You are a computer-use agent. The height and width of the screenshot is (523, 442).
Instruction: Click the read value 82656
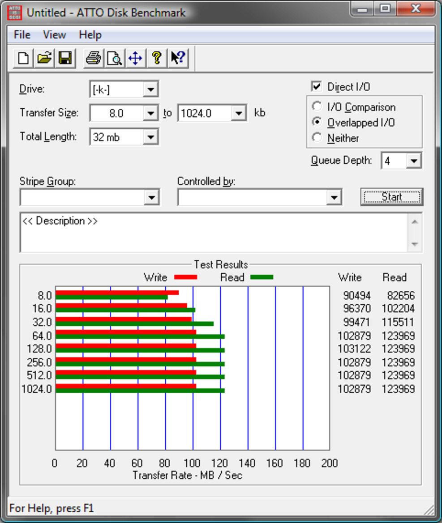click(x=401, y=296)
